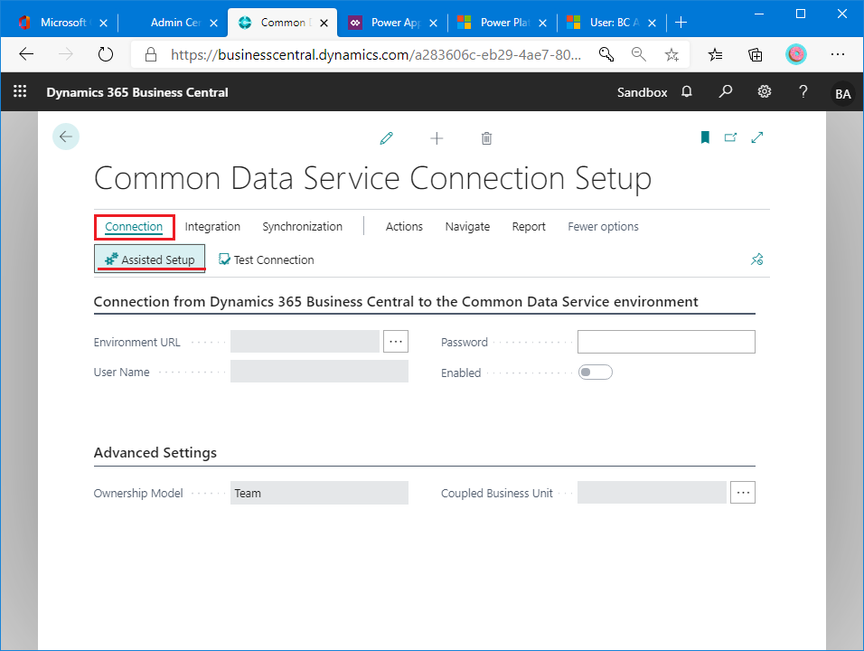Expand the page to full view
Screen dimensions: 864x651
(757, 137)
